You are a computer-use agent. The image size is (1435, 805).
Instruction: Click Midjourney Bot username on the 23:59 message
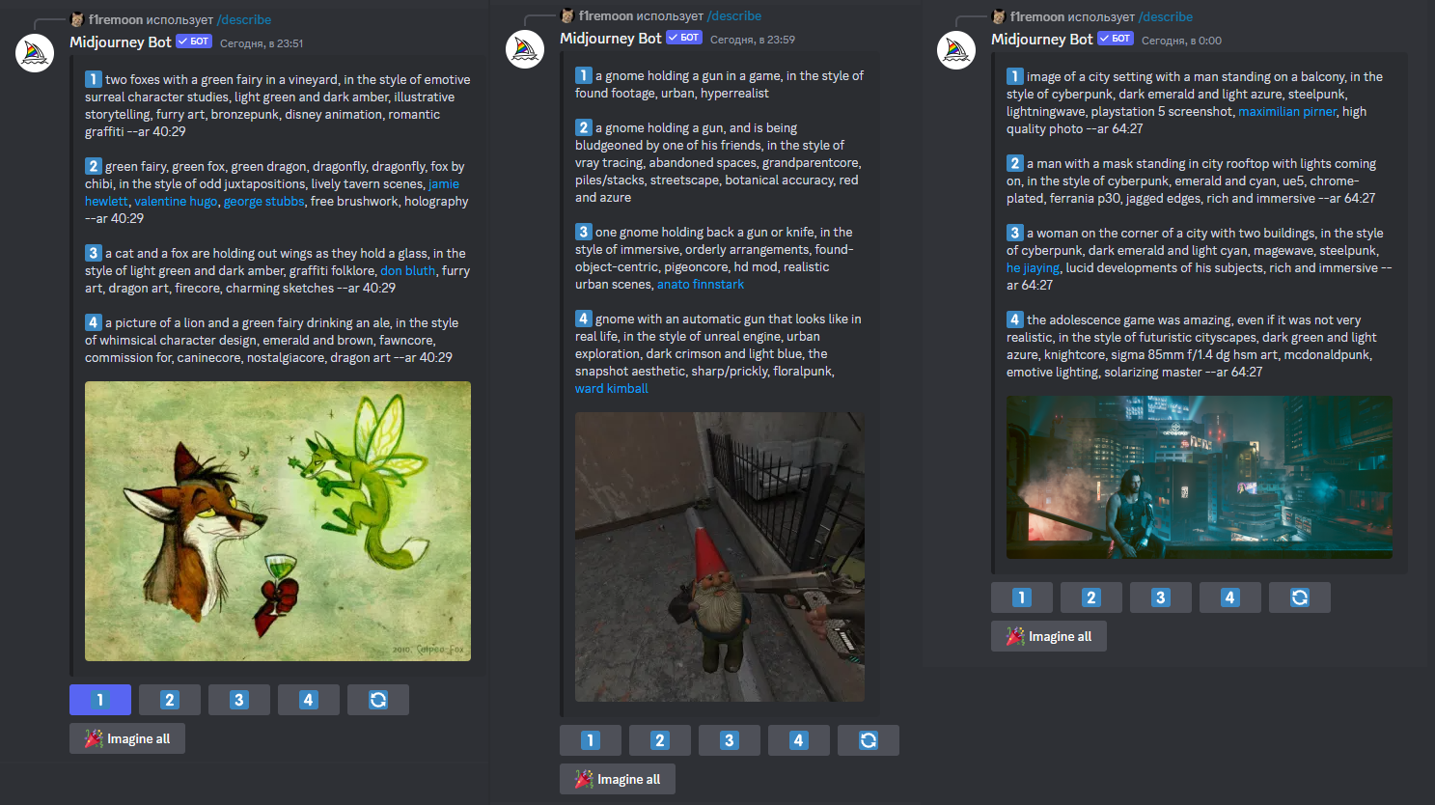point(611,39)
